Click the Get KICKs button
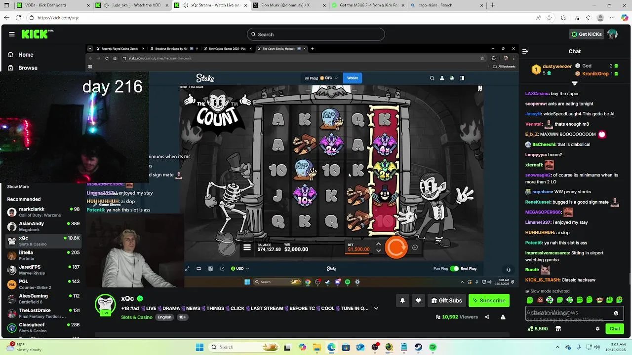The image size is (632, 355). [587, 34]
